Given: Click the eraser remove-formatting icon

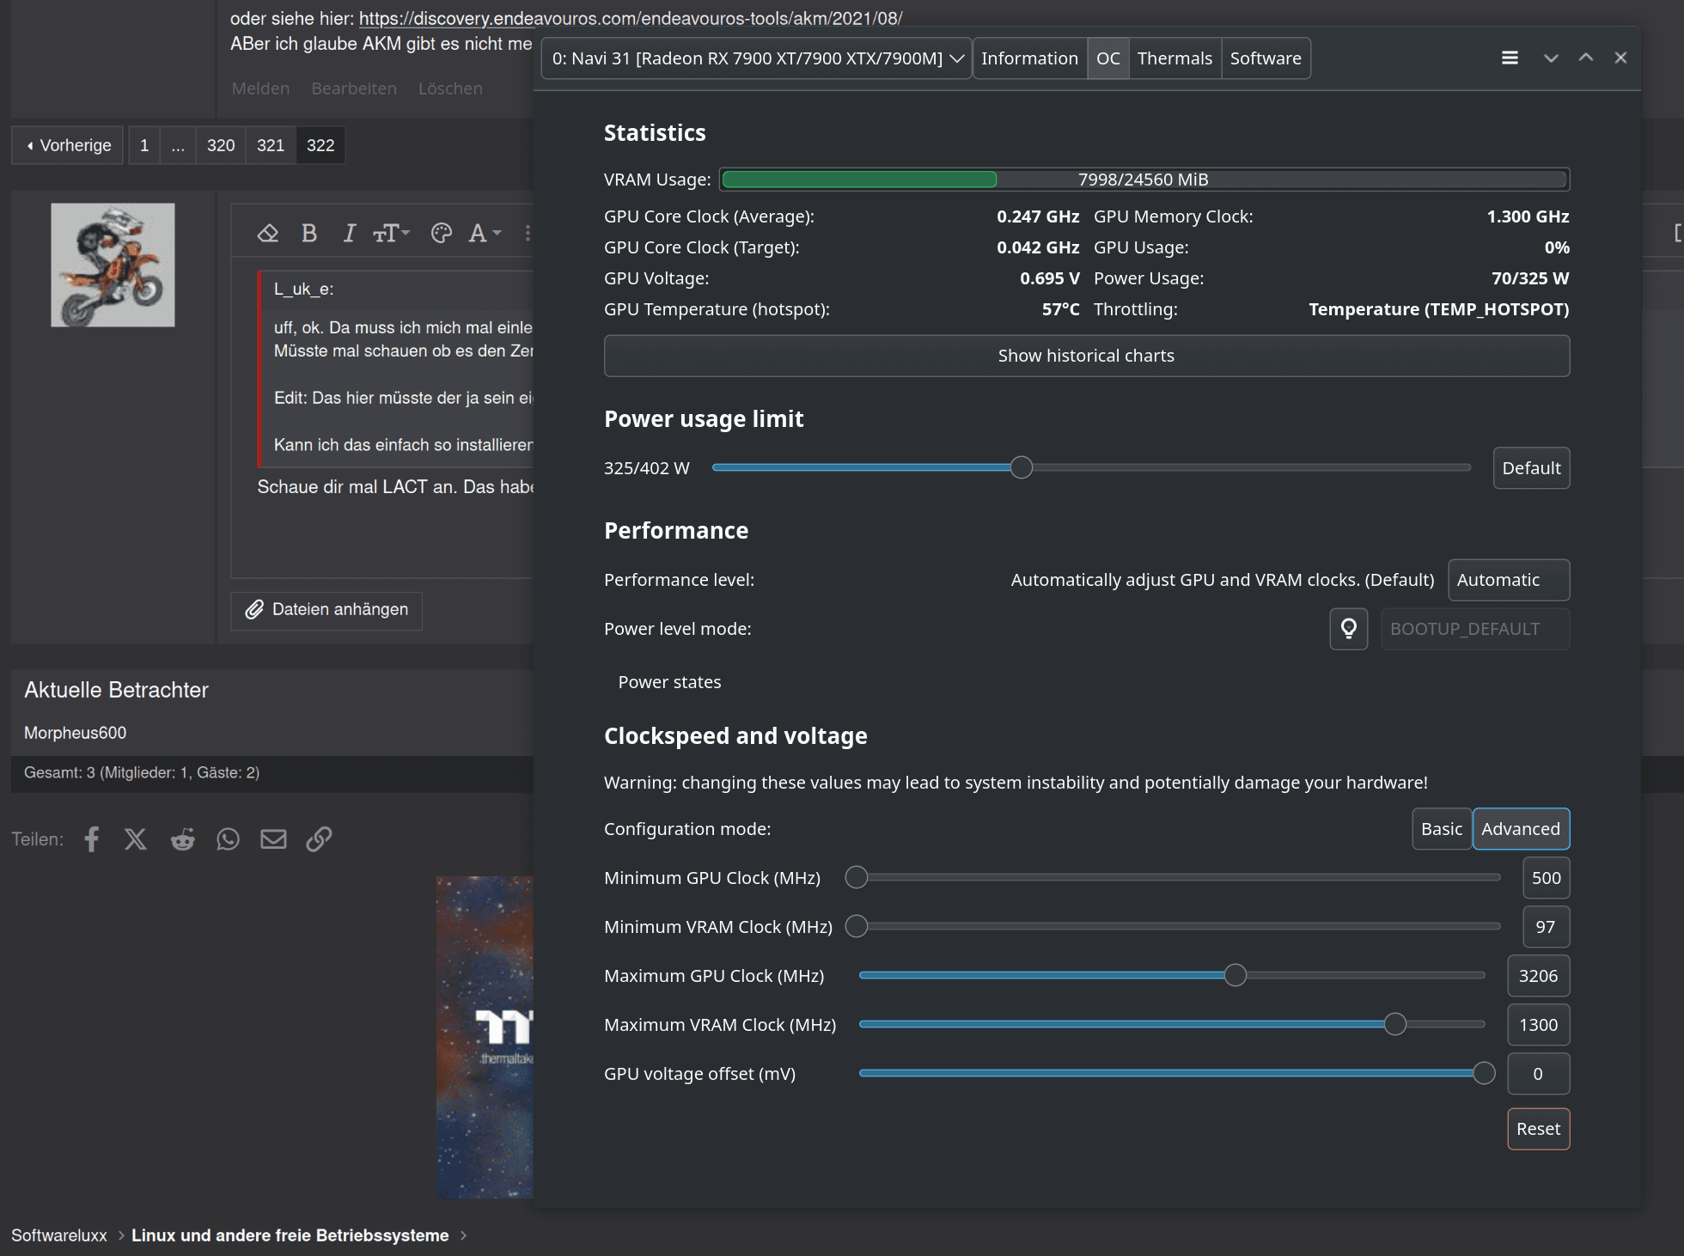Looking at the screenshot, I should 268,233.
